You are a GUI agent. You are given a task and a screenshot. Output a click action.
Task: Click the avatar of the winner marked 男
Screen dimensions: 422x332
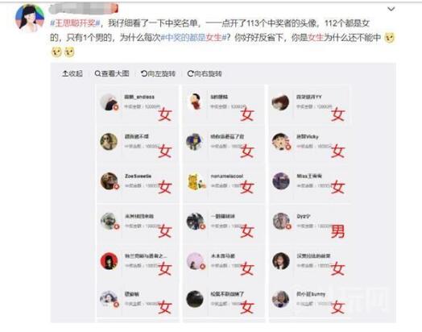pos(281,221)
